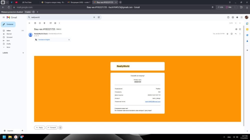250x140 pixels.
Task: Remove the Inbox label from subject
Action: tap(60, 29)
